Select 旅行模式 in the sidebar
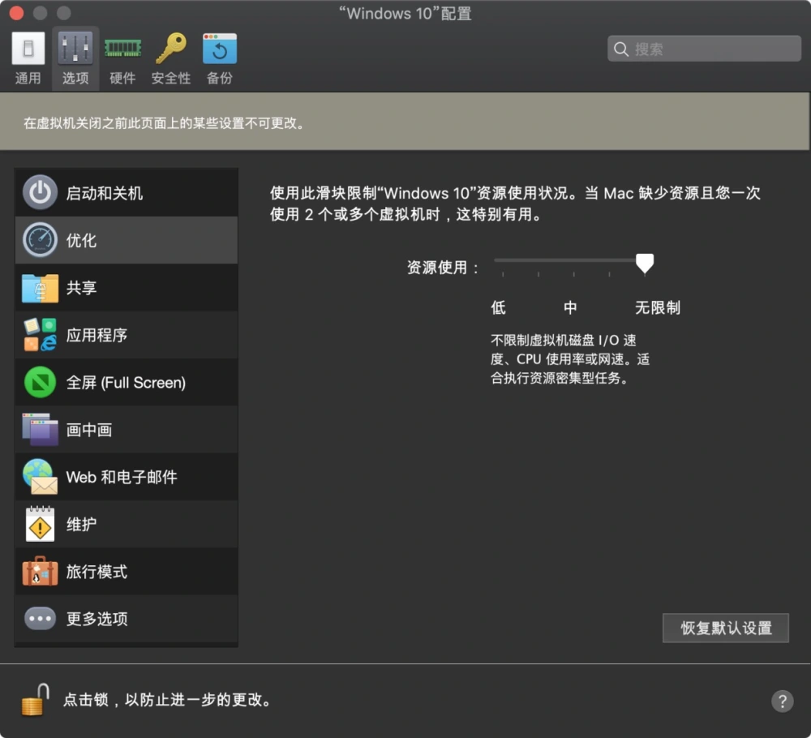 127,572
